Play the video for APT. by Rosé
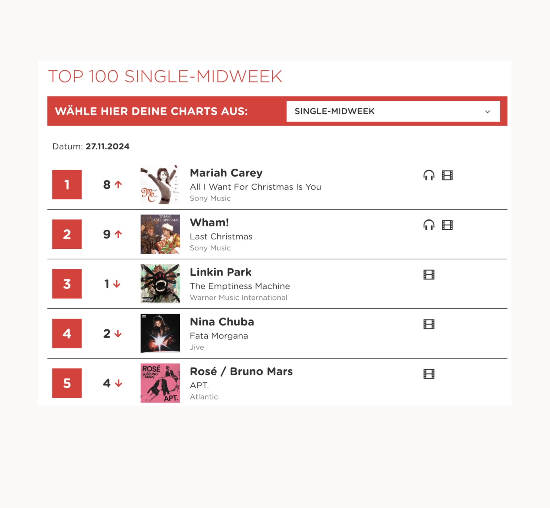This screenshot has height=508, width=550. pyautogui.click(x=429, y=374)
